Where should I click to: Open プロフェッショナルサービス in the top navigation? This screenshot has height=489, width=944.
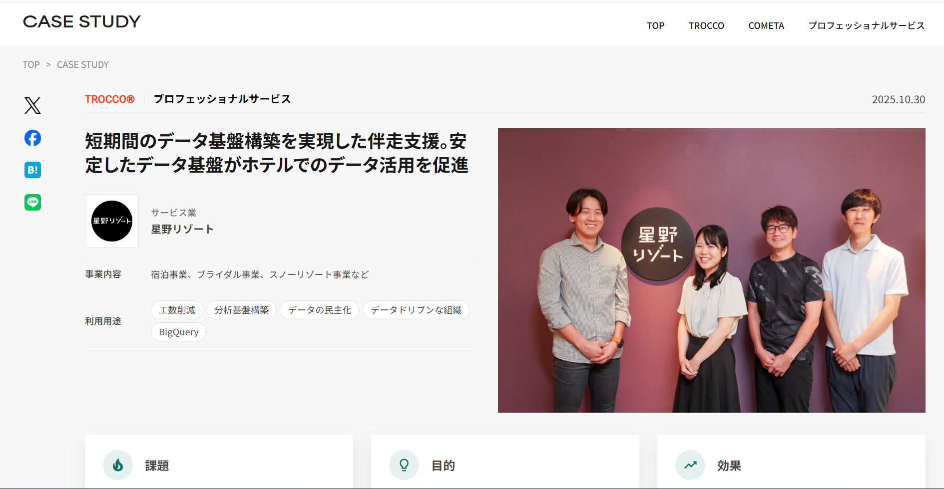(867, 25)
